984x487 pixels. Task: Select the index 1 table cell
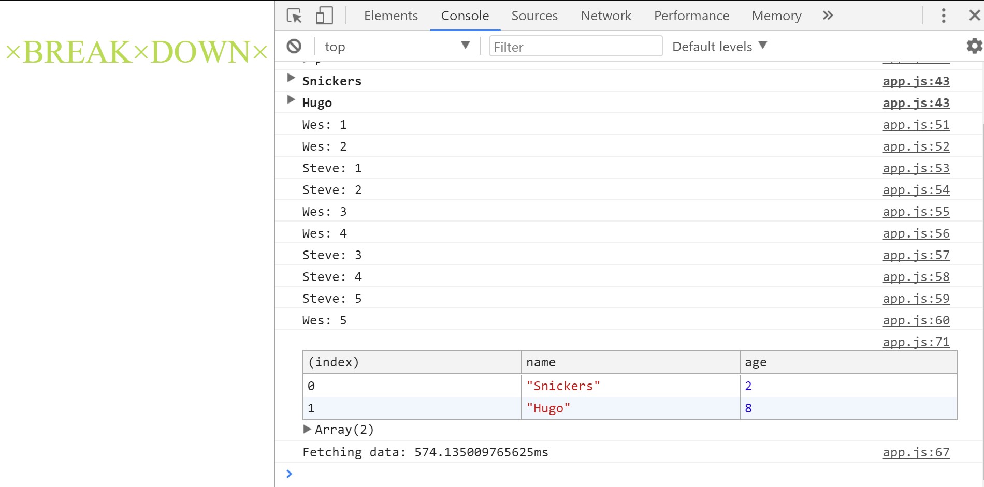(412, 408)
